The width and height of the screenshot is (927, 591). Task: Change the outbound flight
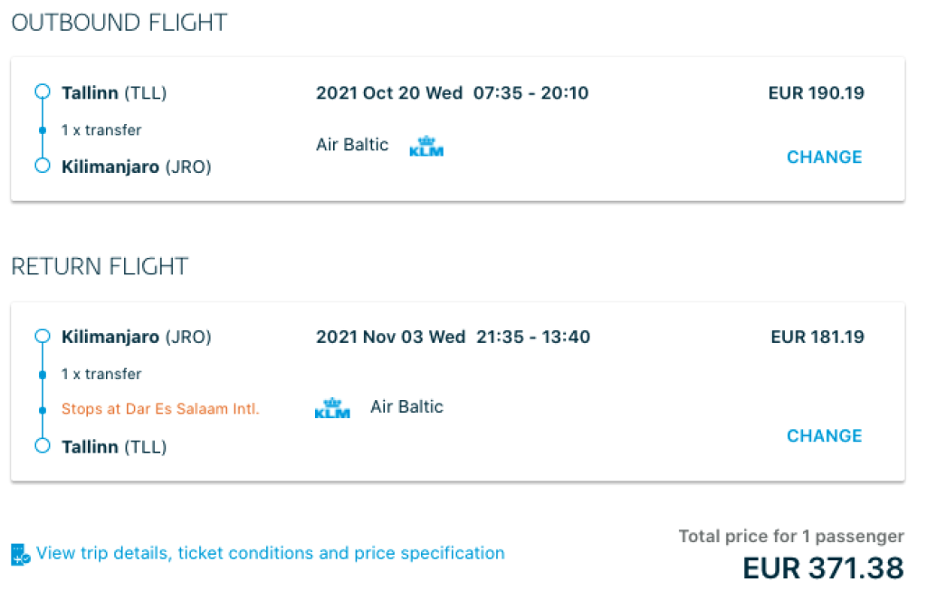(x=824, y=157)
